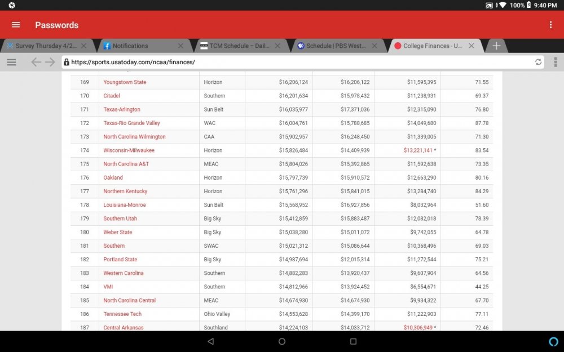Screen dimensions: 564x352
Task: Open the Wisconsin-Milwaukee link
Action: (x=129, y=150)
